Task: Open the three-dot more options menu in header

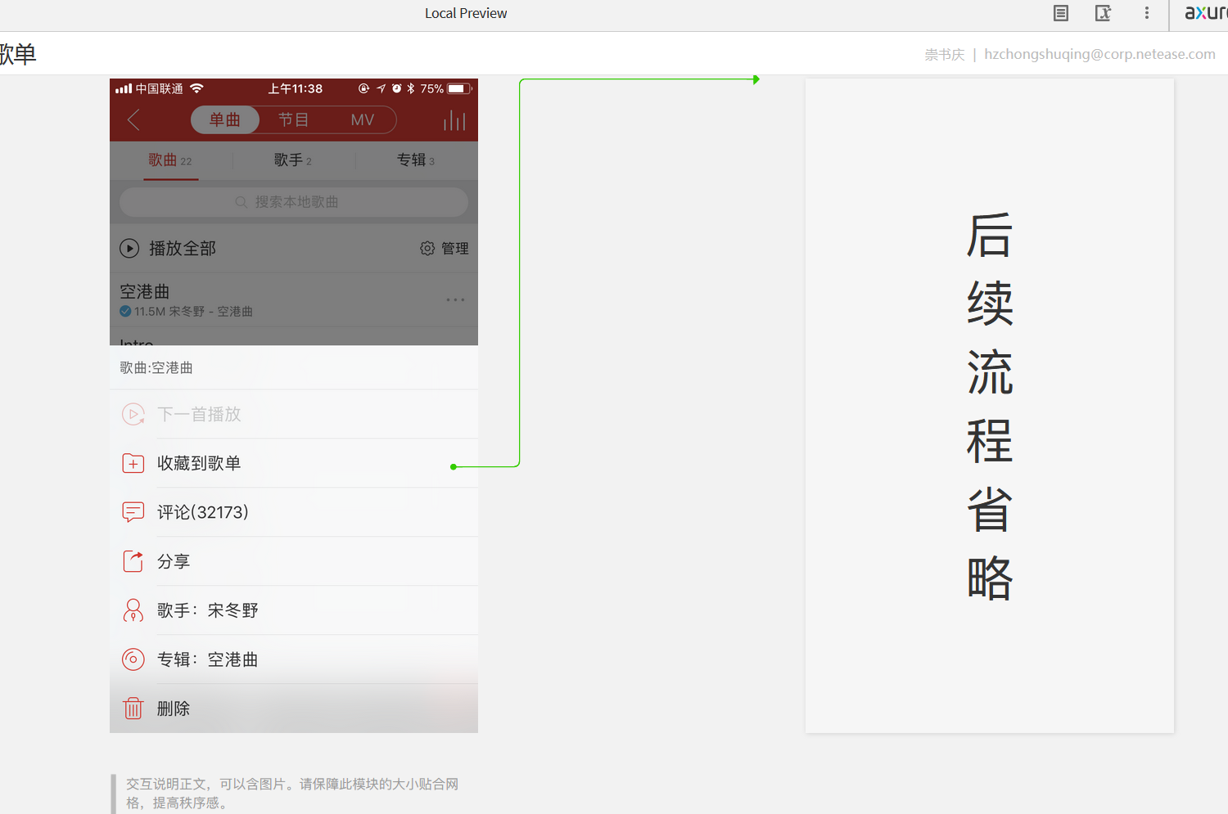Action: click(1147, 13)
